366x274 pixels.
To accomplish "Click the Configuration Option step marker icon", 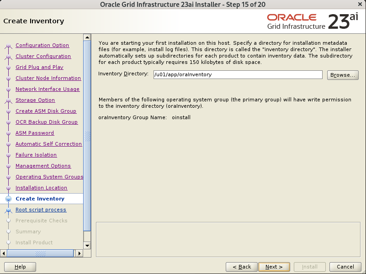I will (8, 46).
